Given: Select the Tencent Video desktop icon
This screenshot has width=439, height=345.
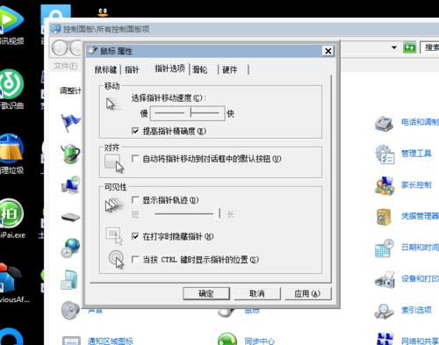Looking at the screenshot, I should [11, 25].
